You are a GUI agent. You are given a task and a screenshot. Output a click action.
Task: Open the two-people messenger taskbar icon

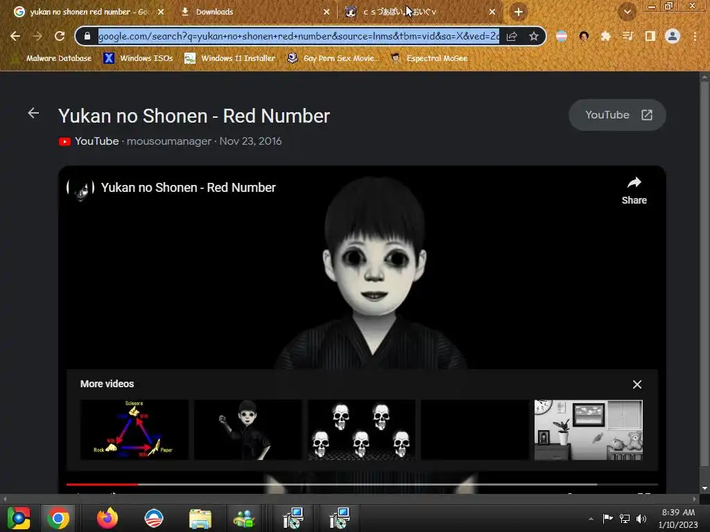[x=245, y=518]
